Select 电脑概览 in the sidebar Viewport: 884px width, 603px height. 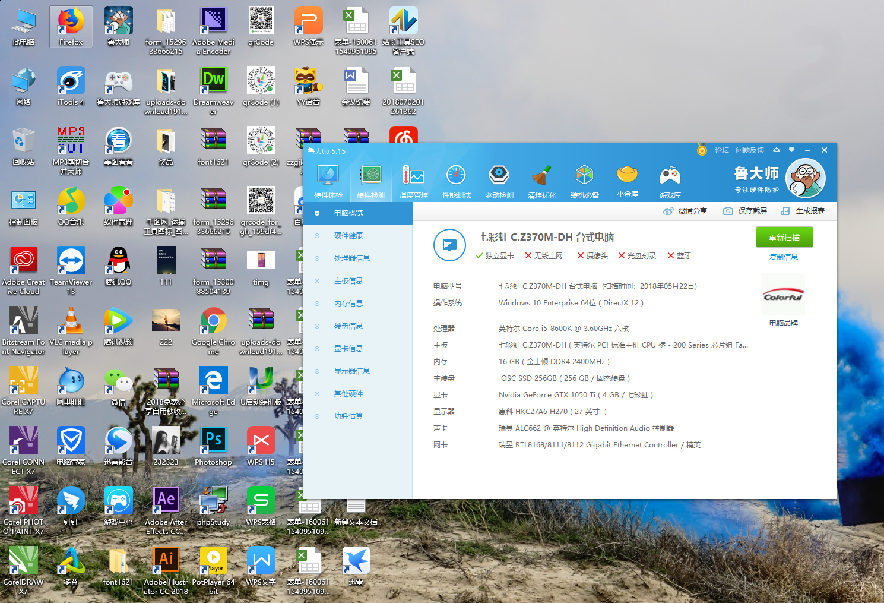pyautogui.click(x=357, y=213)
